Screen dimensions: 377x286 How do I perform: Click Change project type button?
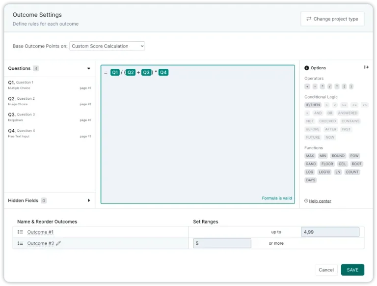(332, 19)
